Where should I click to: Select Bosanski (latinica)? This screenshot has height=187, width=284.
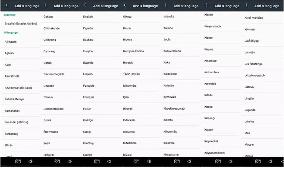pos(20,122)
